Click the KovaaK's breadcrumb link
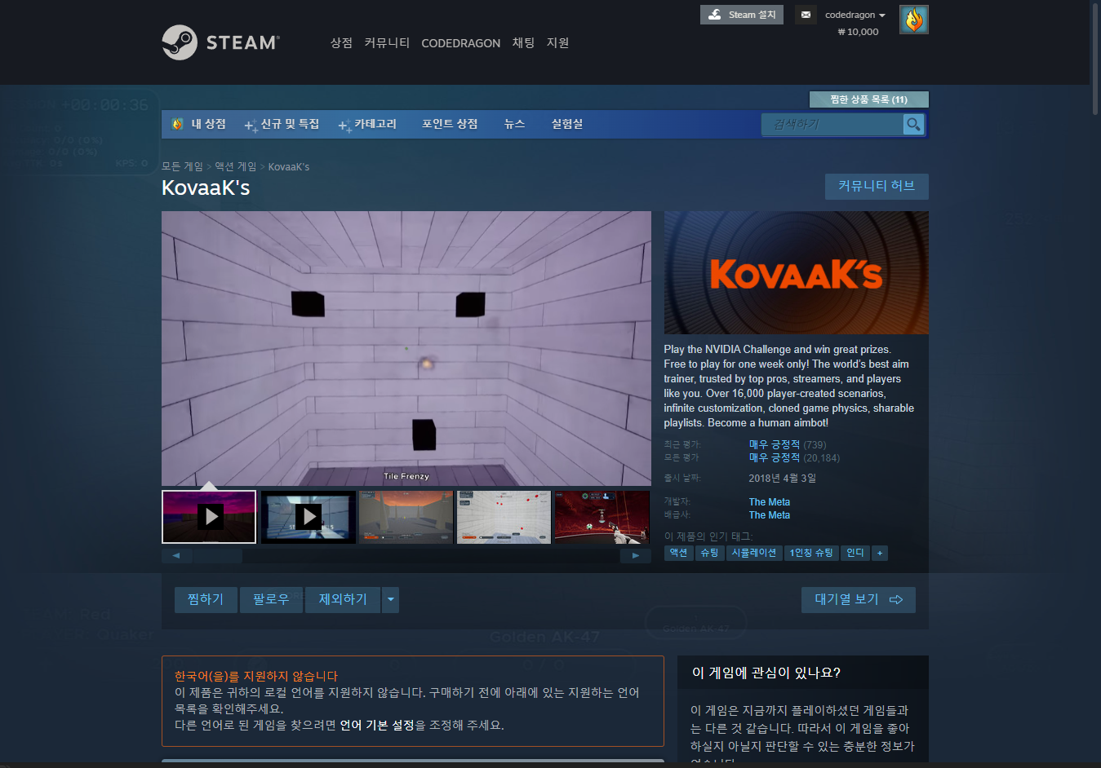 point(289,166)
